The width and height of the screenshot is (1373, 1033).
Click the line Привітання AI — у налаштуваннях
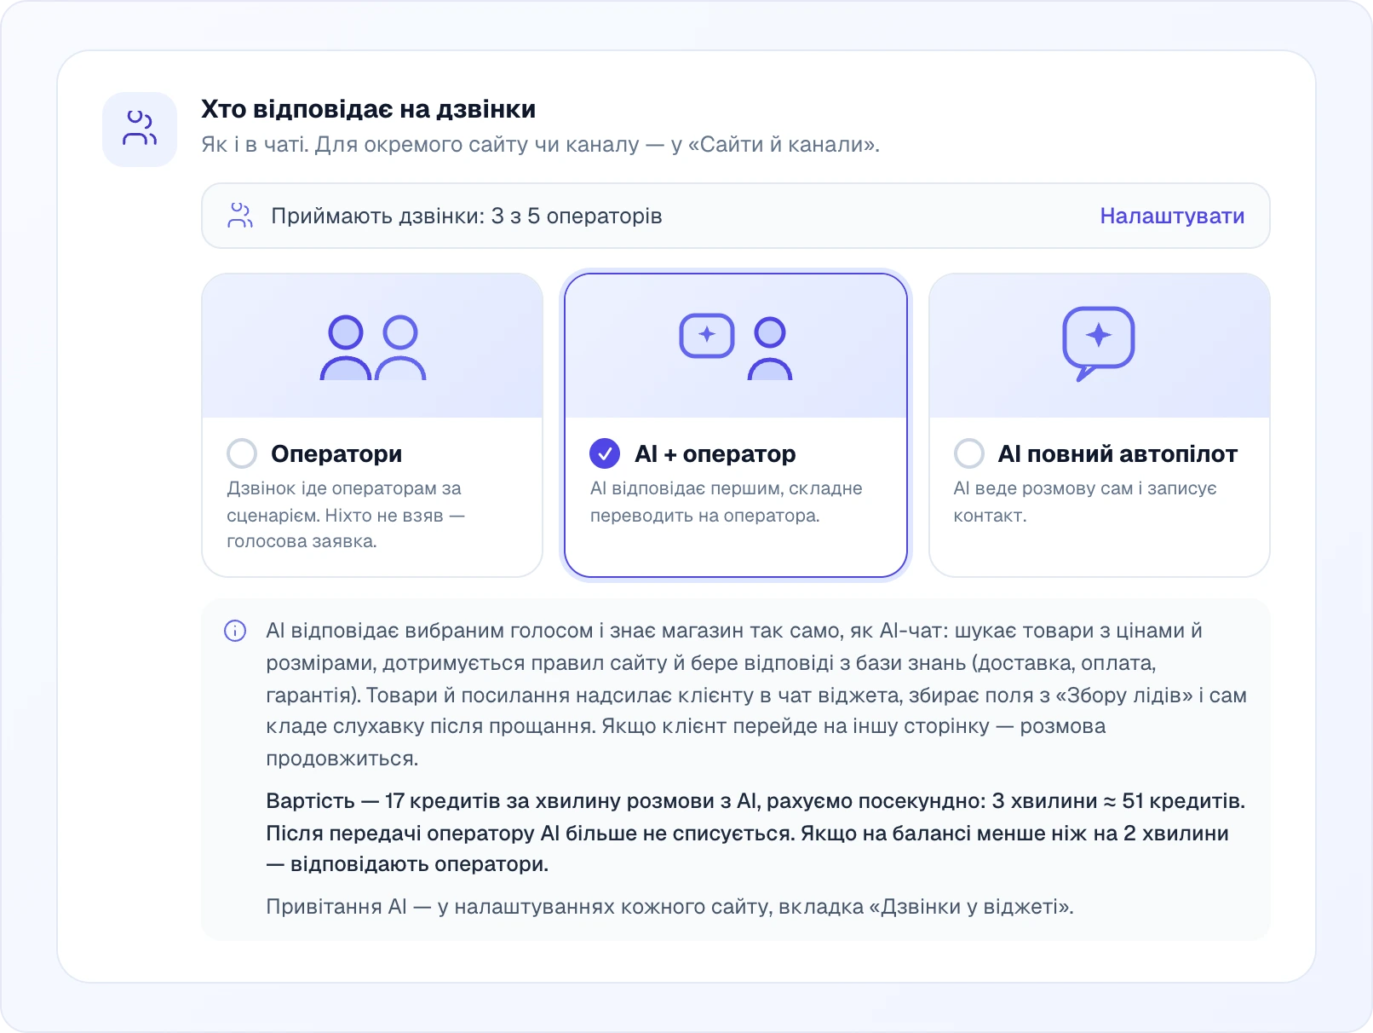click(x=670, y=906)
